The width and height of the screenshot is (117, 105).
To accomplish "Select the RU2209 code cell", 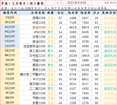I will click(x=10, y=65).
